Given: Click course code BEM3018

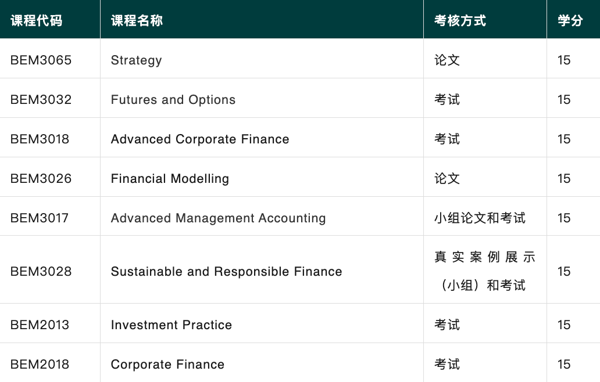Looking at the screenshot, I should [40, 139].
